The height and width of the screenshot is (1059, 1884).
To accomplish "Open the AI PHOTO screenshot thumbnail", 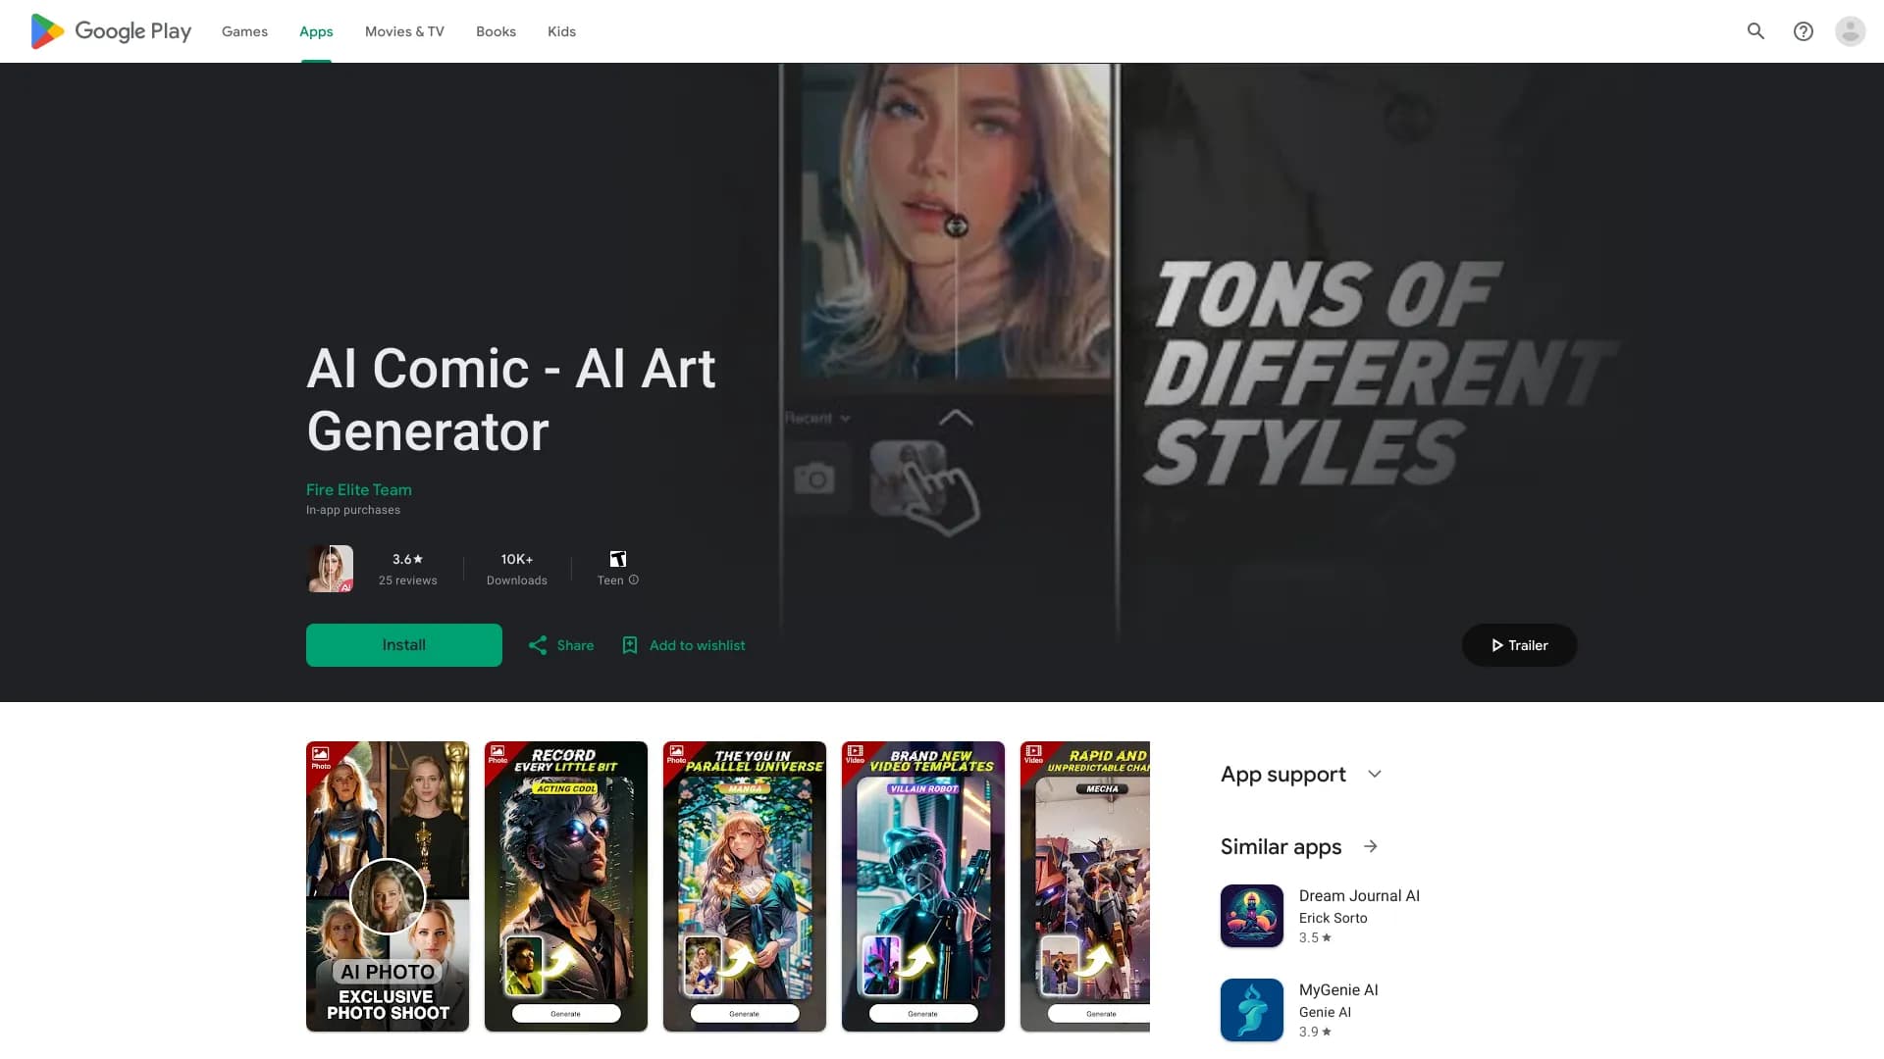I will [x=387, y=886].
